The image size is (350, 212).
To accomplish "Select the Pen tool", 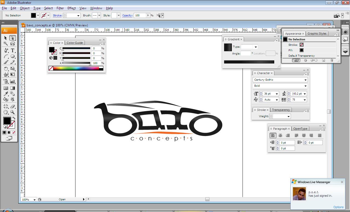I will pos(6,50).
